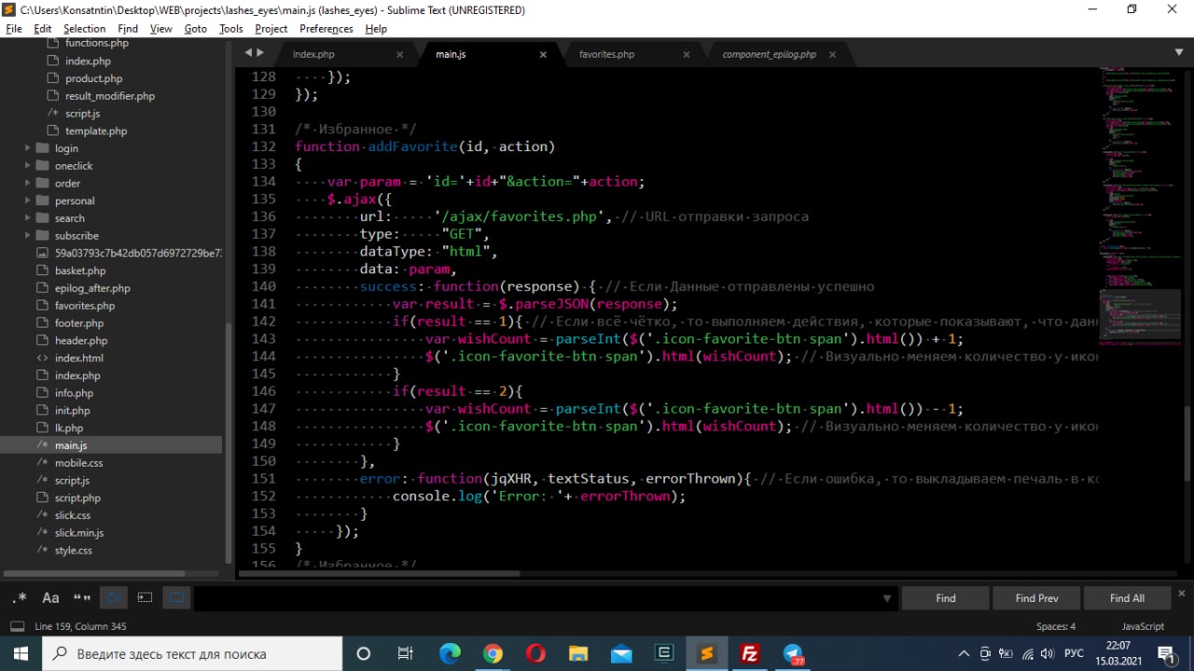Click the editor horizontal scrollbar
This screenshot has width=1194, height=671.
coord(381,573)
